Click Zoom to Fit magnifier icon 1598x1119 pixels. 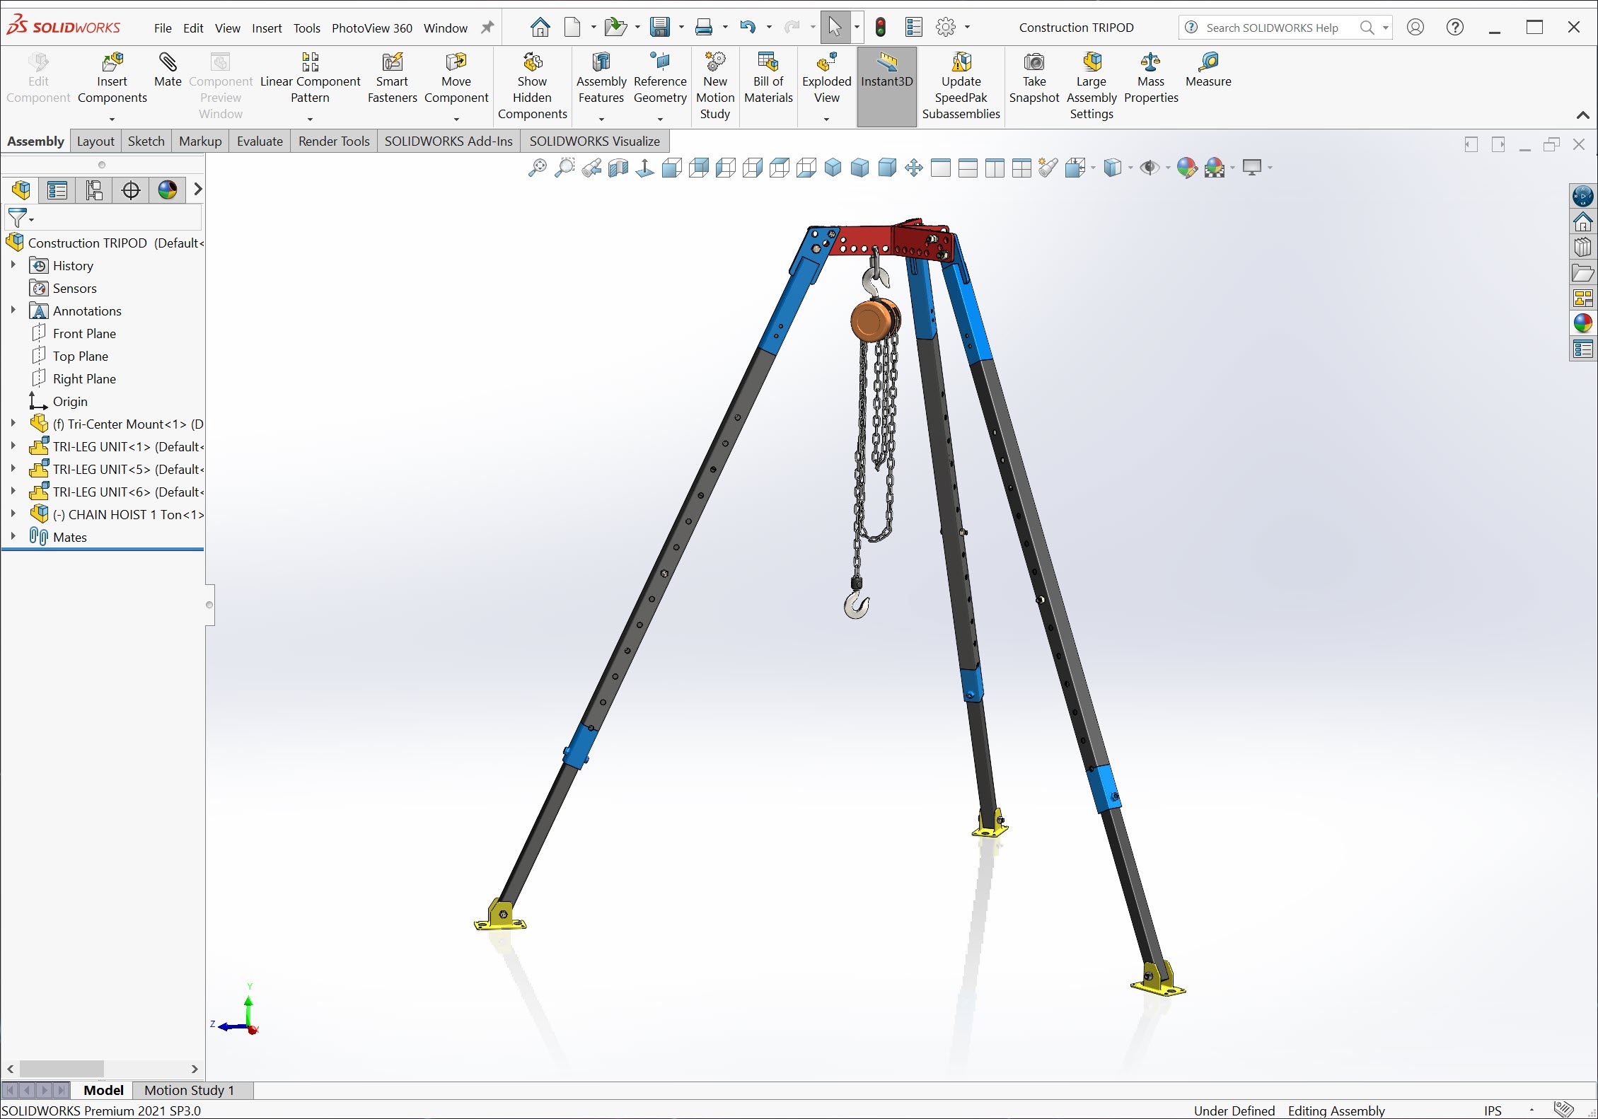(x=537, y=168)
